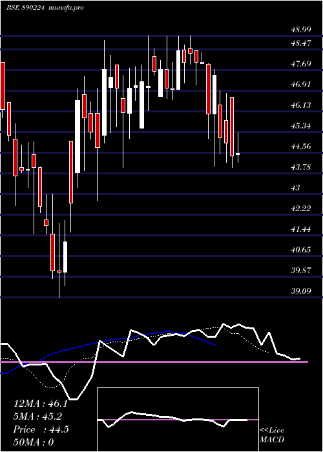Click the 39.87 price level label
The image size is (323, 452).
(x=301, y=271)
